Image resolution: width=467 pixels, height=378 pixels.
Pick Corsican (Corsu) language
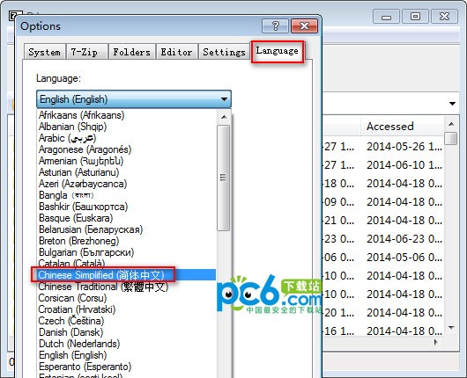pyautogui.click(x=127, y=298)
